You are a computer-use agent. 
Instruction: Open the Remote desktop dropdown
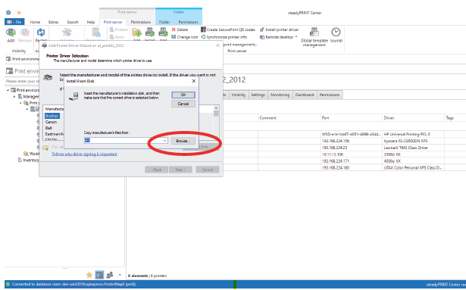[x=279, y=37]
